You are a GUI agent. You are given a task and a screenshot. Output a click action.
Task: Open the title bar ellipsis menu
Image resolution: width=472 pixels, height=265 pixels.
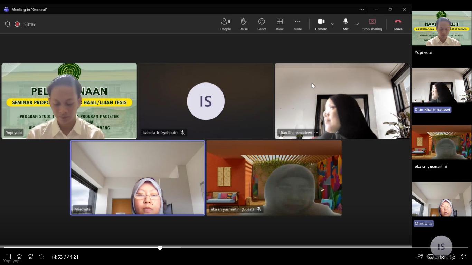361,9
